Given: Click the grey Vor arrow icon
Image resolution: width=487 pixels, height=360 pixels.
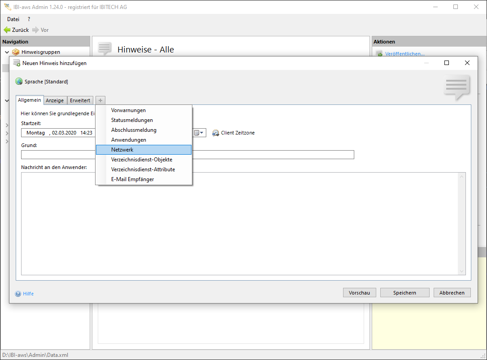Looking at the screenshot, I should point(35,30).
